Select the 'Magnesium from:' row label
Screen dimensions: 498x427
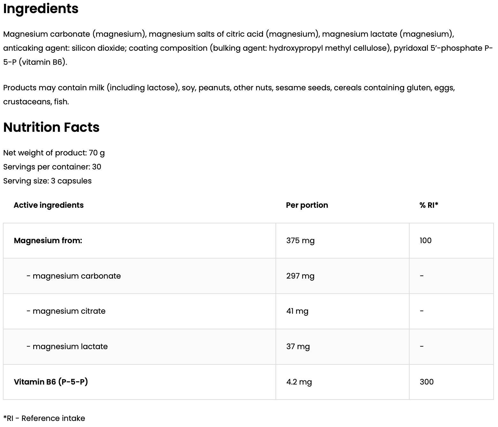pyautogui.click(x=48, y=241)
